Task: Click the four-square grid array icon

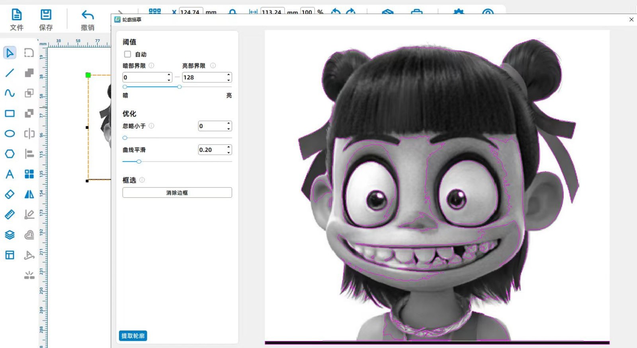Action: [29, 174]
